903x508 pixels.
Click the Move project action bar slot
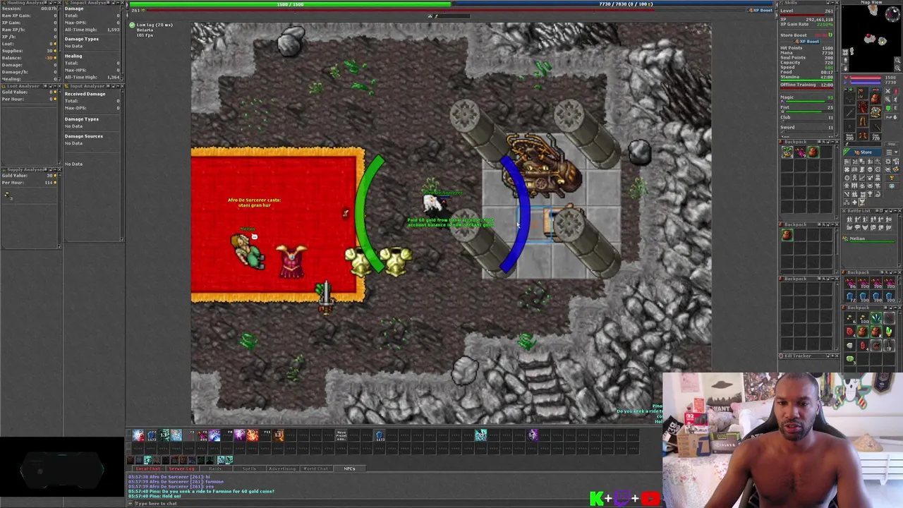point(341,435)
